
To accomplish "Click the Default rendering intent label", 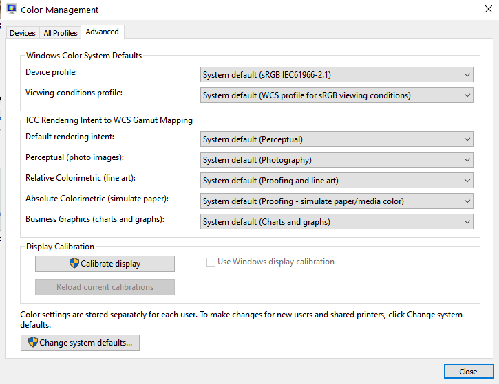I will pos(70,137).
